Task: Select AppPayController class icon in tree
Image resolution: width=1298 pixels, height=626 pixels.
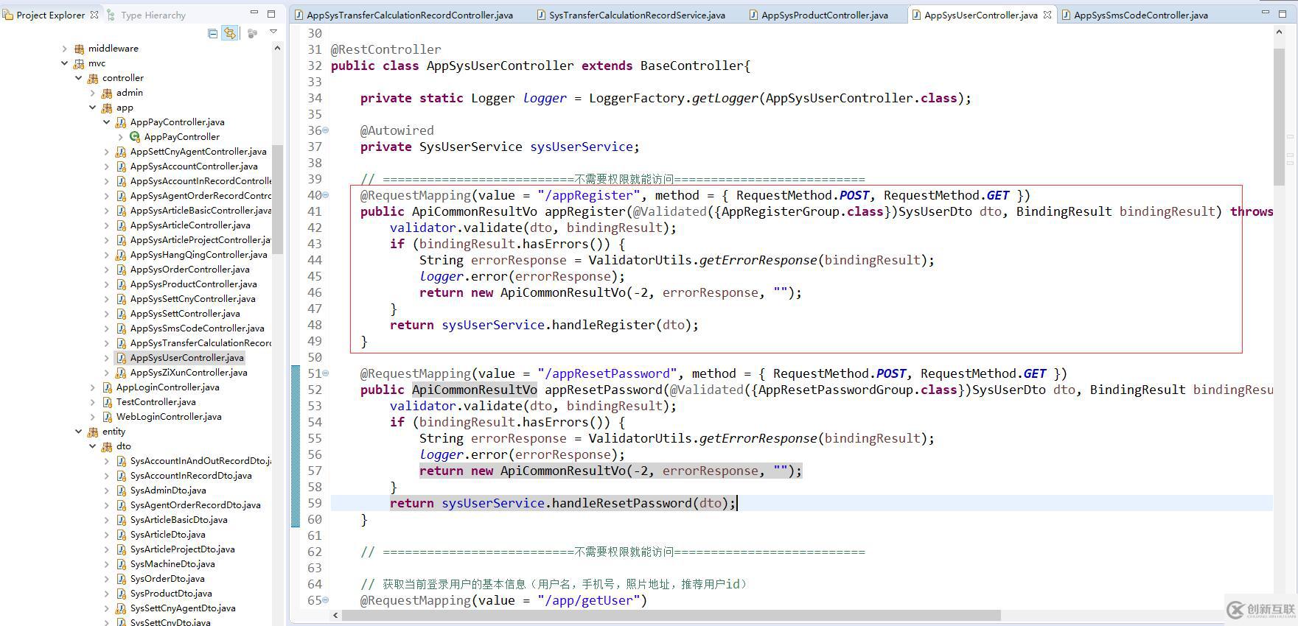Action: coord(135,137)
